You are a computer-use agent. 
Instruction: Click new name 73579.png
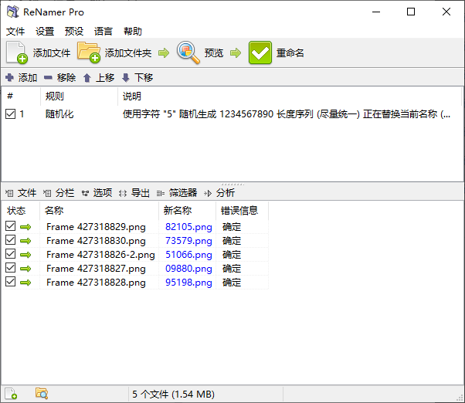pos(188,241)
